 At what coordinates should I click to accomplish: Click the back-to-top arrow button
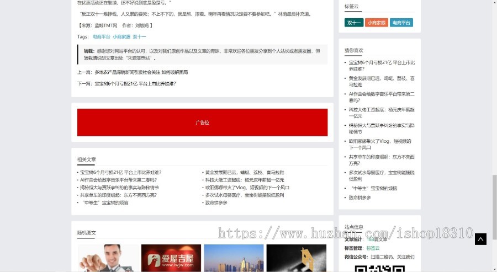[480, 239]
